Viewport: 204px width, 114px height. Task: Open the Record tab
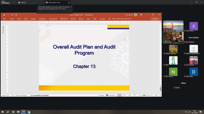[x=73, y=19]
